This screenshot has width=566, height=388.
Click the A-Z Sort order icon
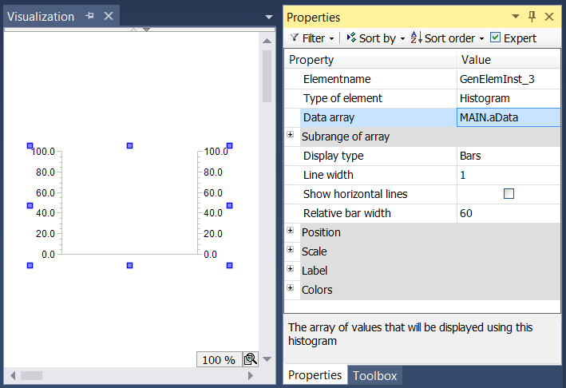416,38
